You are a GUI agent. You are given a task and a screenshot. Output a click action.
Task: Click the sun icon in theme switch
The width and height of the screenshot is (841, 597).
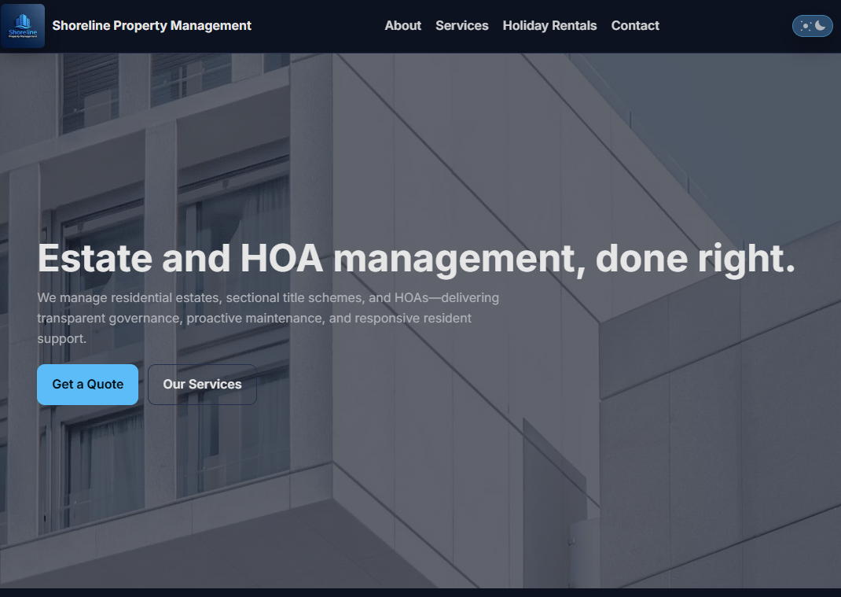click(x=805, y=26)
